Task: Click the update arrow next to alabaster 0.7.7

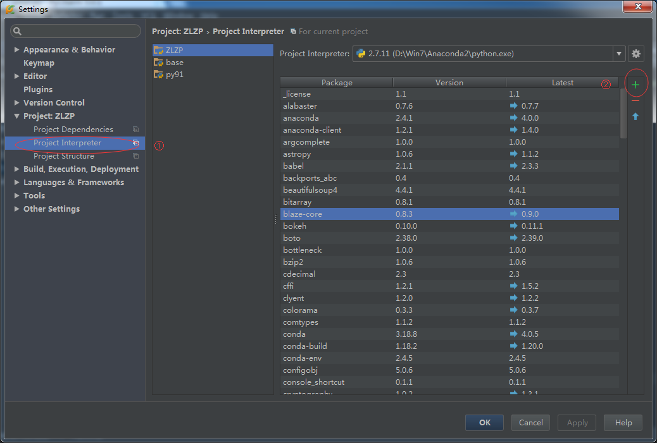Action: [x=513, y=106]
